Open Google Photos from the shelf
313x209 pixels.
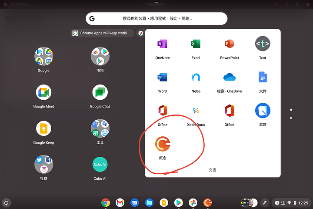pyautogui.click(x=193, y=203)
